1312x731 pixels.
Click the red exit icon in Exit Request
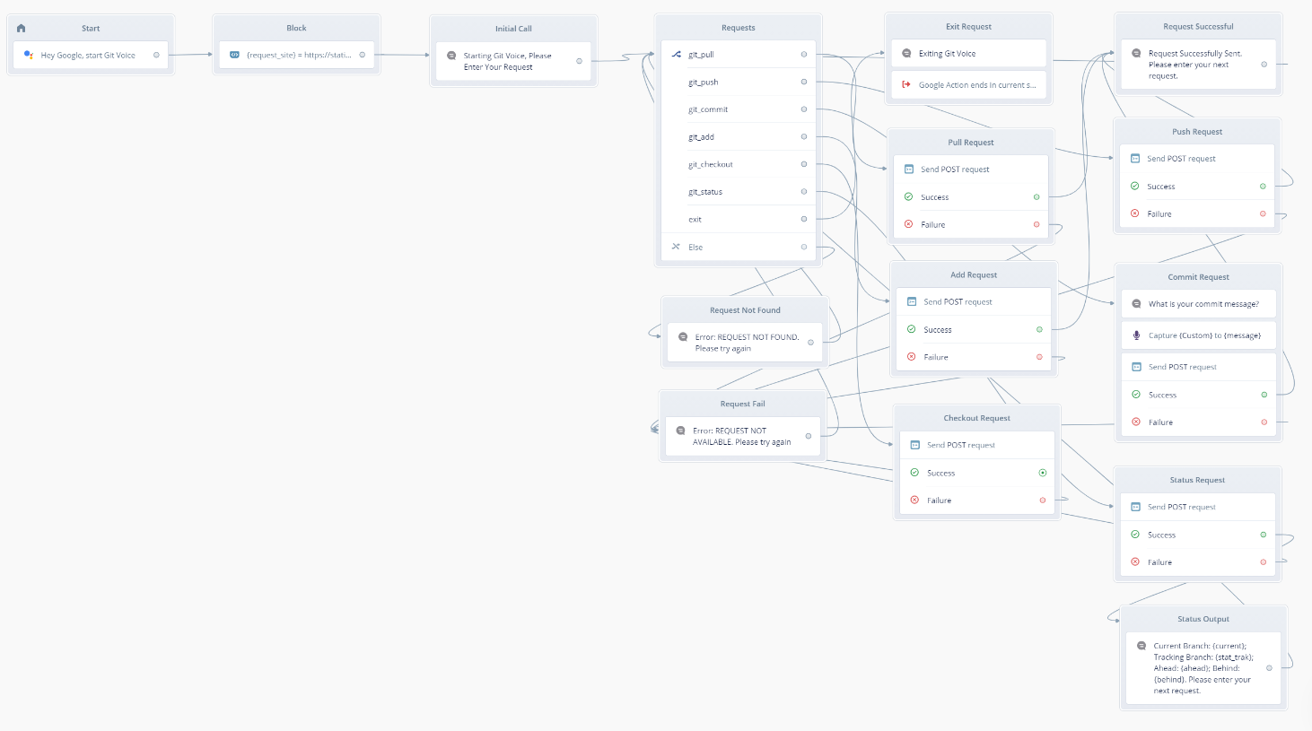906,84
